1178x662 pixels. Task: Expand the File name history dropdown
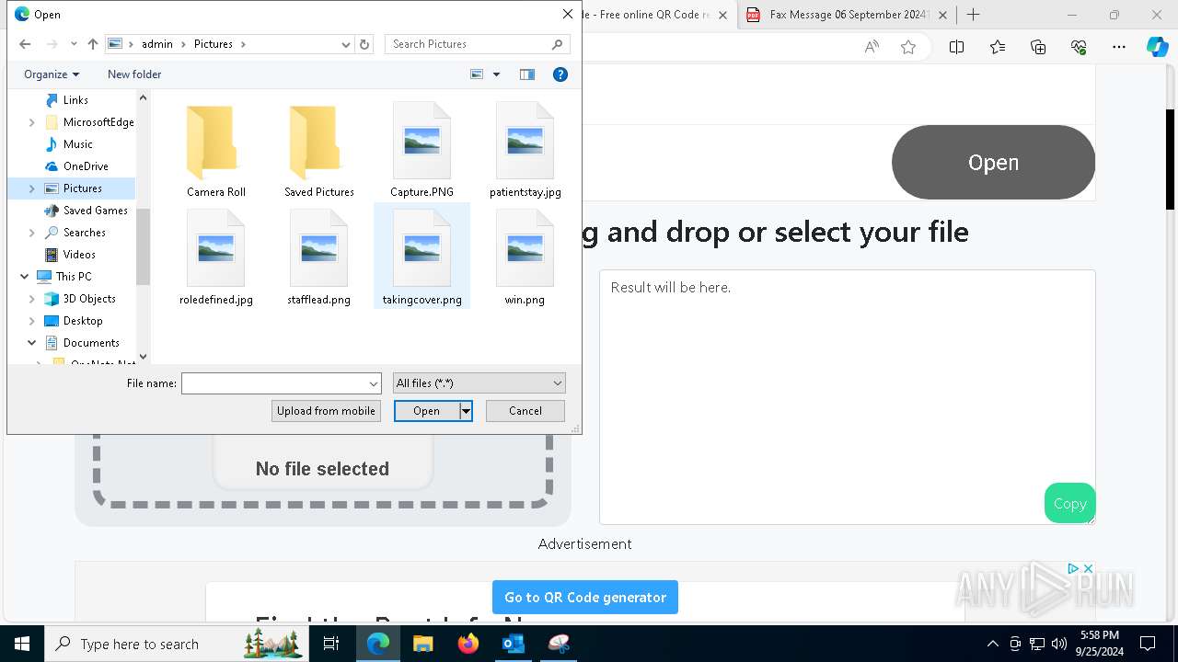pyautogui.click(x=374, y=383)
